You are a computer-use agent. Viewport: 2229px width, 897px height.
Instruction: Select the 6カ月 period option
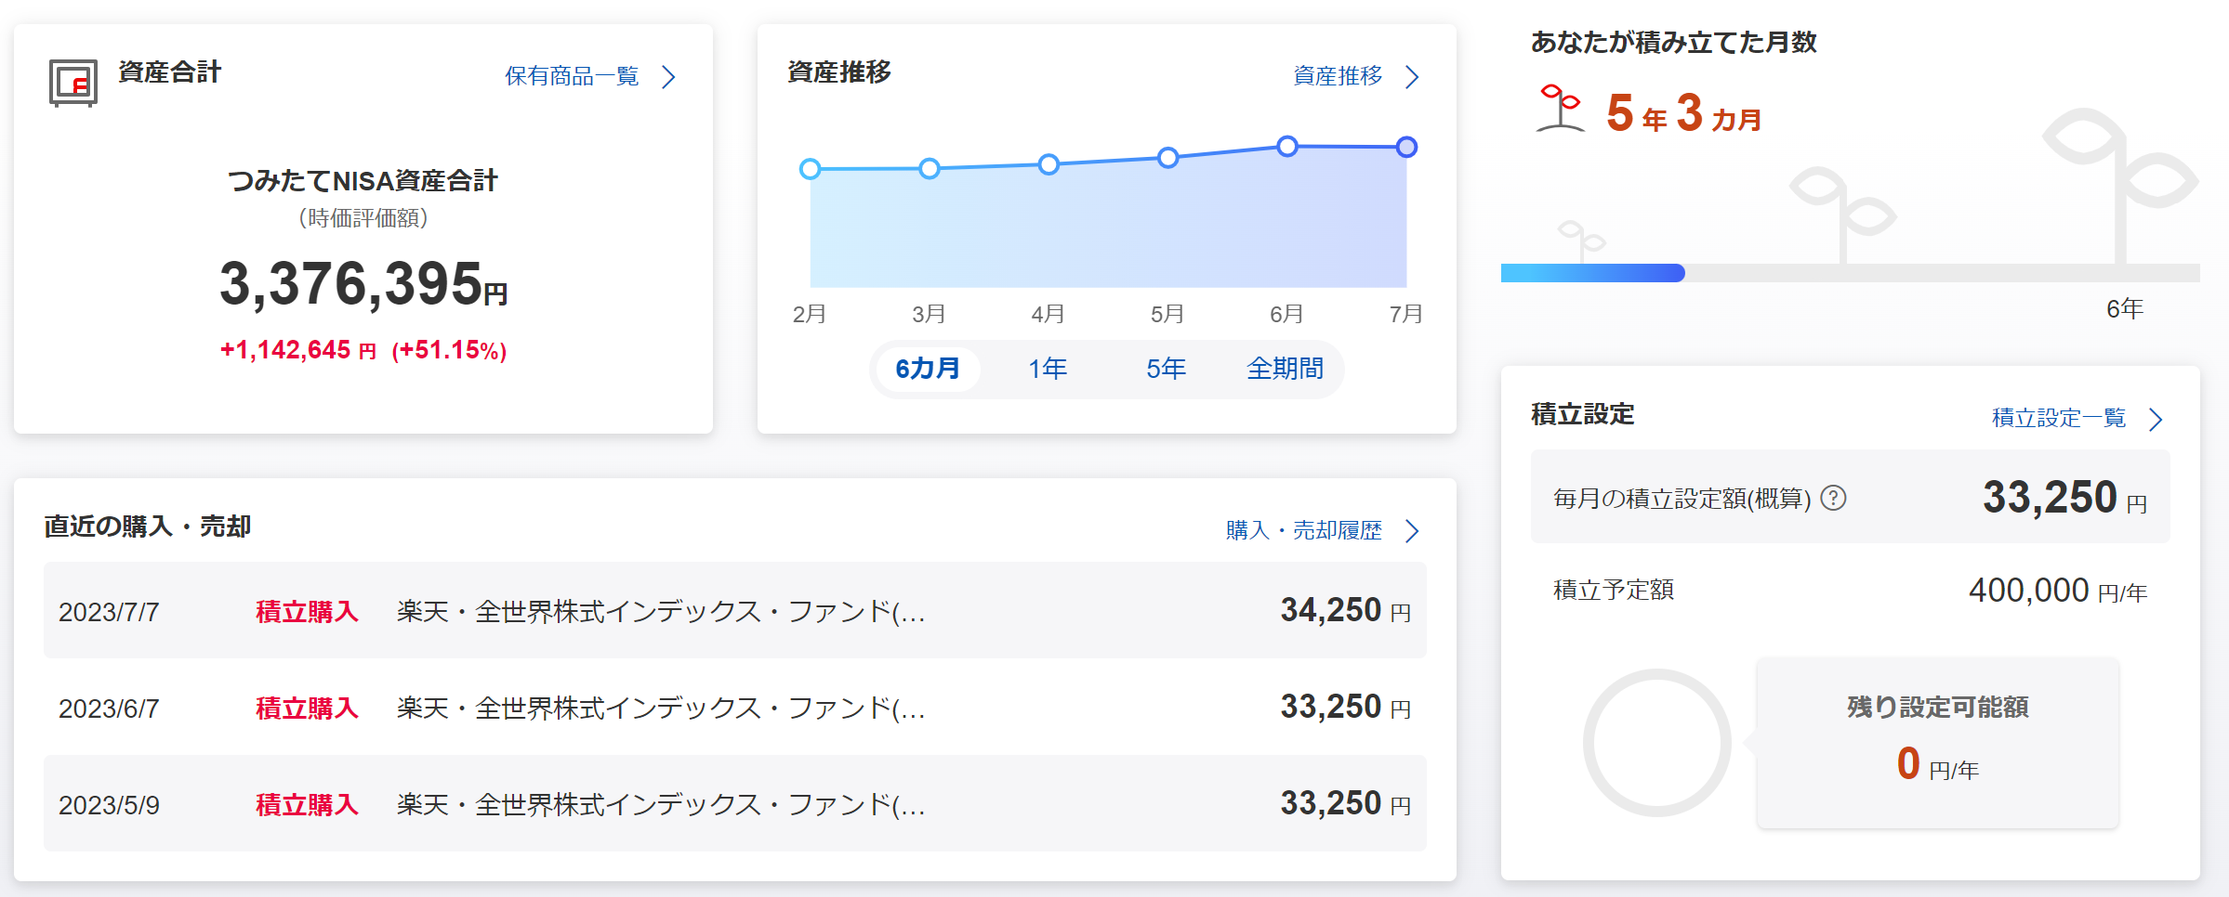click(927, 369)
